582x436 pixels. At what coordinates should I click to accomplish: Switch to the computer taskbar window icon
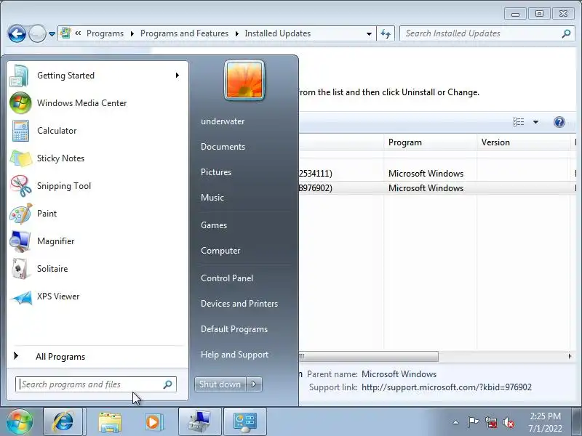click(199, 422)
